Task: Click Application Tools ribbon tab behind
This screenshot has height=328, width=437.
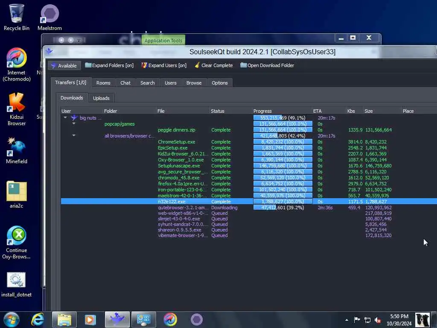Action: [163, 41]
